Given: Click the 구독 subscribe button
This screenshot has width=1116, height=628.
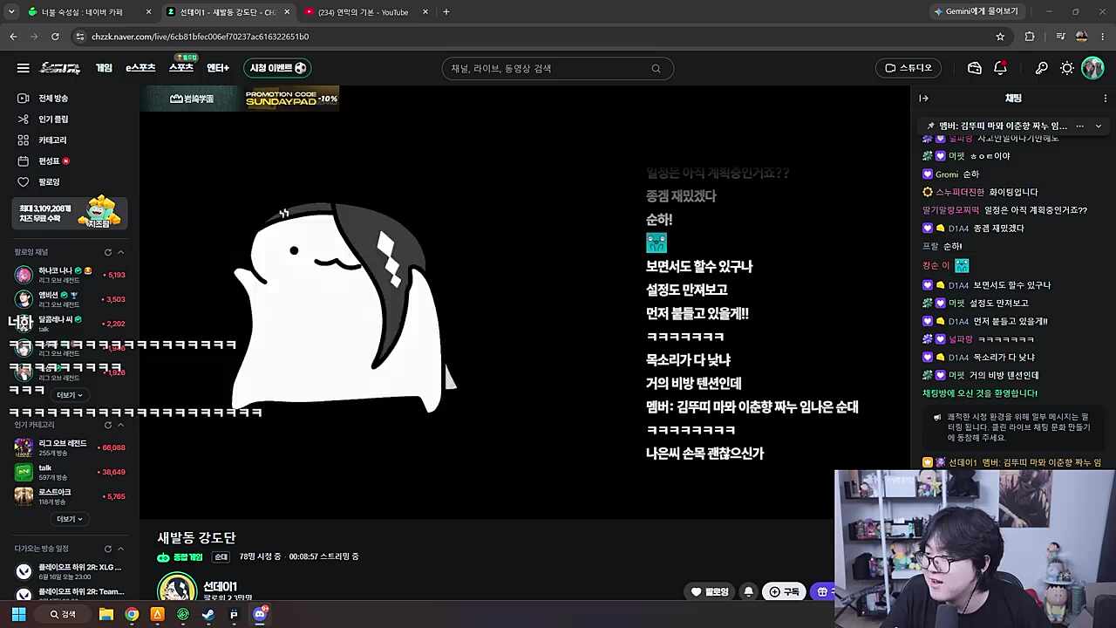Looking at the screenshot, I should 784,592.
